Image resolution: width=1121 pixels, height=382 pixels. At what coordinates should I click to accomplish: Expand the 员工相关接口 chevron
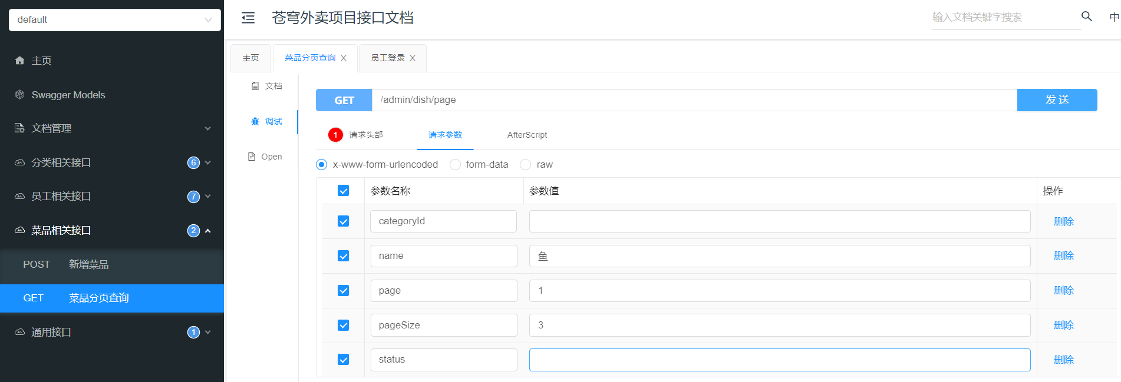click(207, 197)
